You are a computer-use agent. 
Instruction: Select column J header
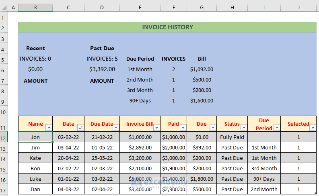[x=298, y=8]
